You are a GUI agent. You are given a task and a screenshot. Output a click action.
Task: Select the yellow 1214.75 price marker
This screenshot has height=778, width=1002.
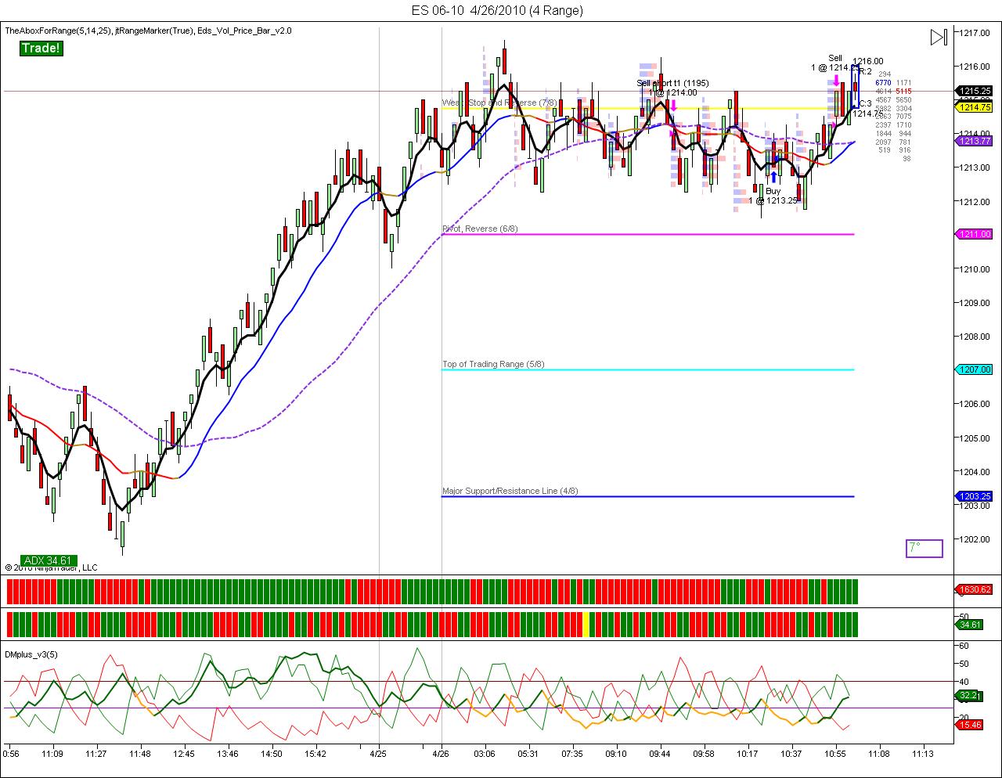(974, 108)
